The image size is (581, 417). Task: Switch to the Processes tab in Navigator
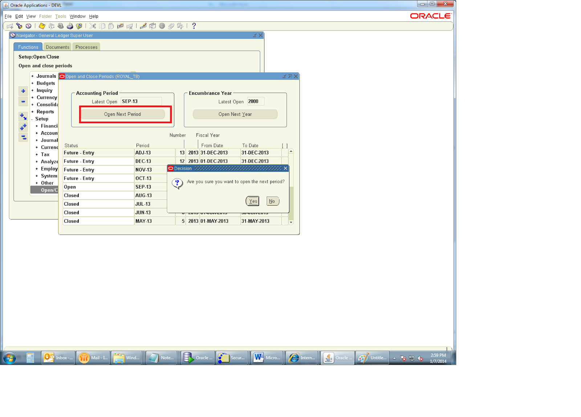pos(86,47)
